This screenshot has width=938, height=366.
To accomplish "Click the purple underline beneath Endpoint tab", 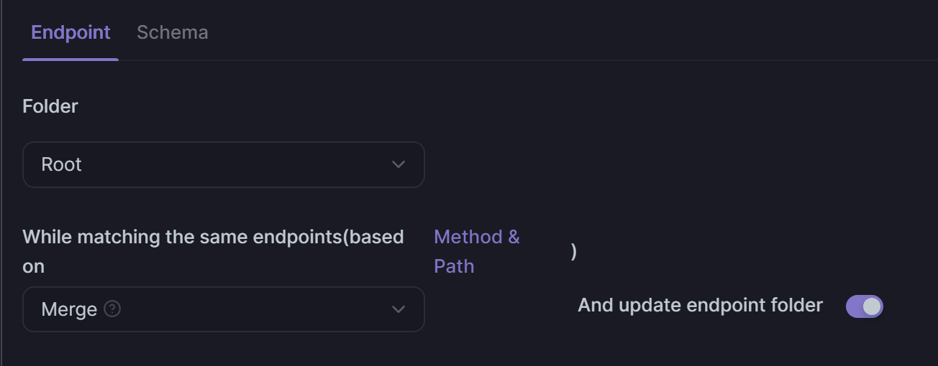I will click(70, 59).
